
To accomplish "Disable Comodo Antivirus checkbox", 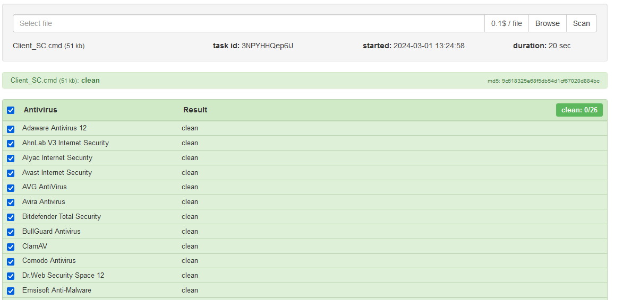I will coord(11,261).
